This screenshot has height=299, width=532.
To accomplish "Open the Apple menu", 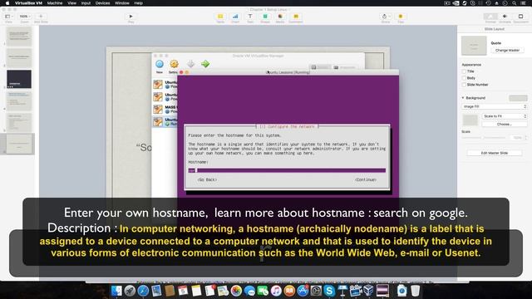I will [x=7, y=3].
